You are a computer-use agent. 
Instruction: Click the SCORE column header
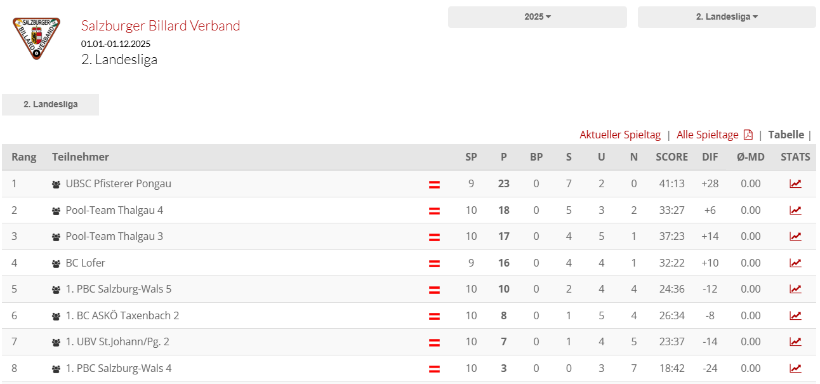(671, 157)
